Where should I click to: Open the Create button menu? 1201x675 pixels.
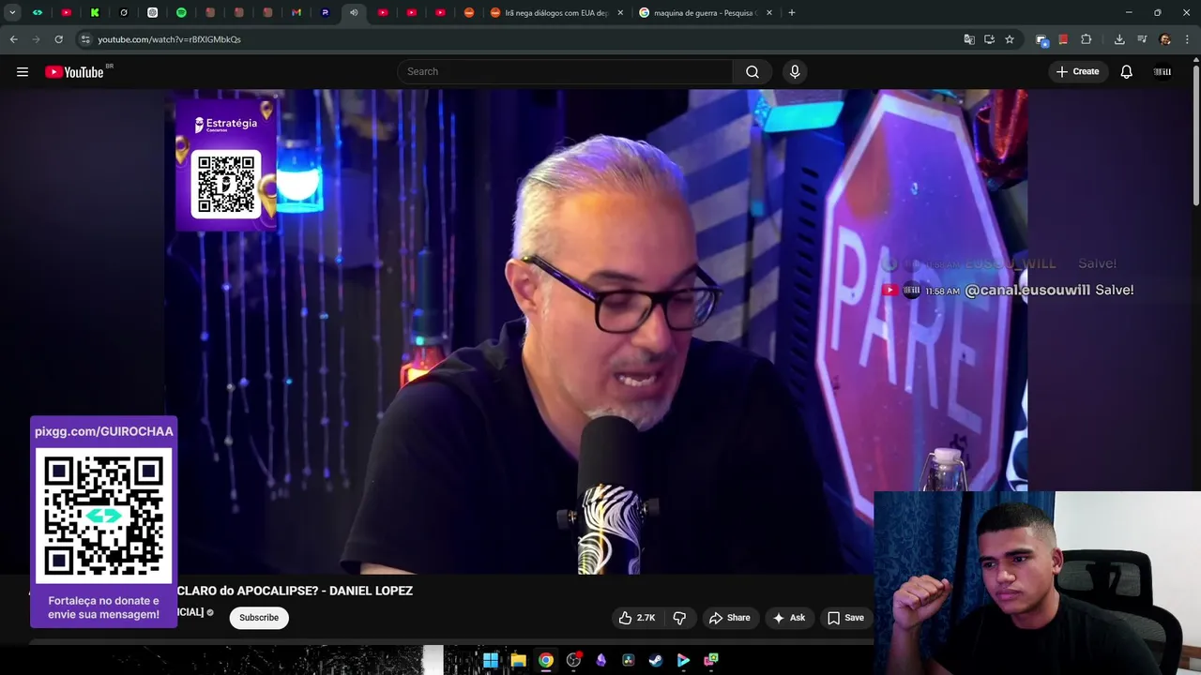click(1077, 72)
